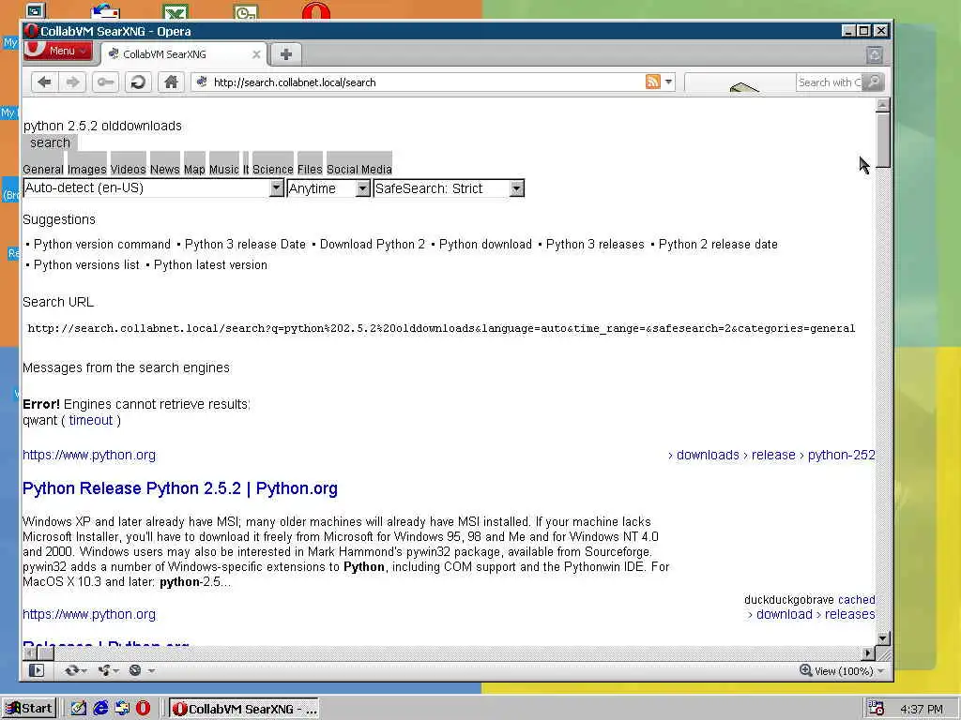Click the Python 3 release Date suggestion
This screenshot has height=720, width=961.
click(245, 245)
